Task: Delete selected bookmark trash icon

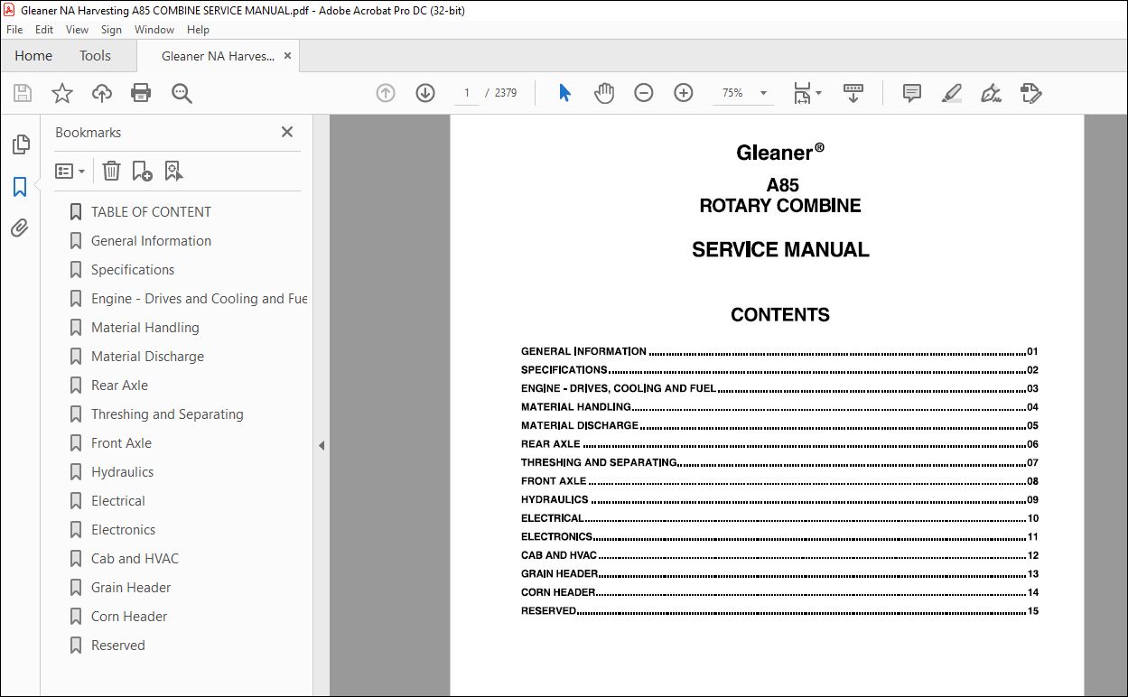Action: click(x=111, y=171)
